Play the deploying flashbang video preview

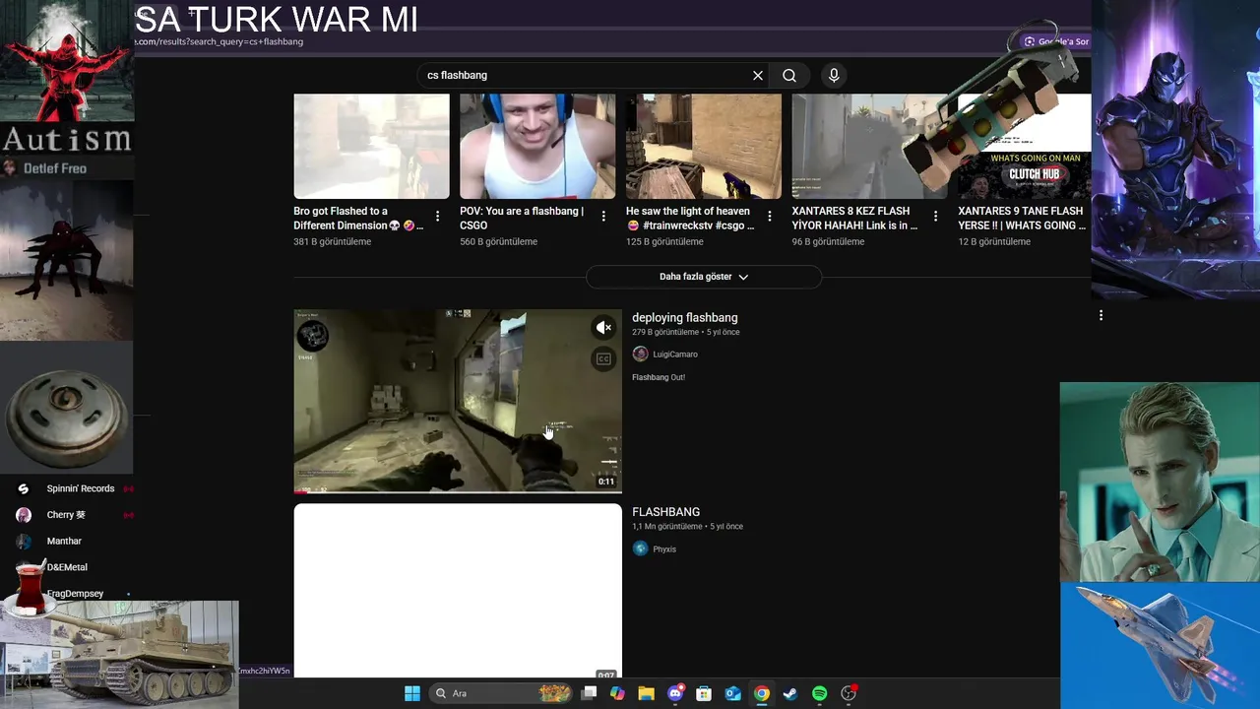click(458, 401)
